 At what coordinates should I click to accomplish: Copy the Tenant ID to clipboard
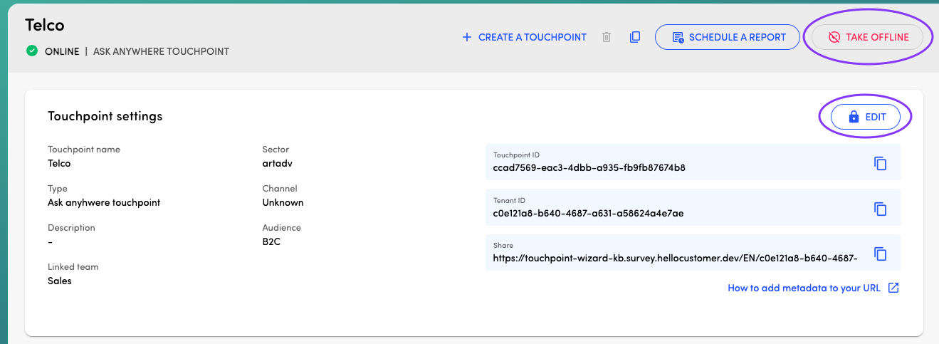tap(880, 209)
